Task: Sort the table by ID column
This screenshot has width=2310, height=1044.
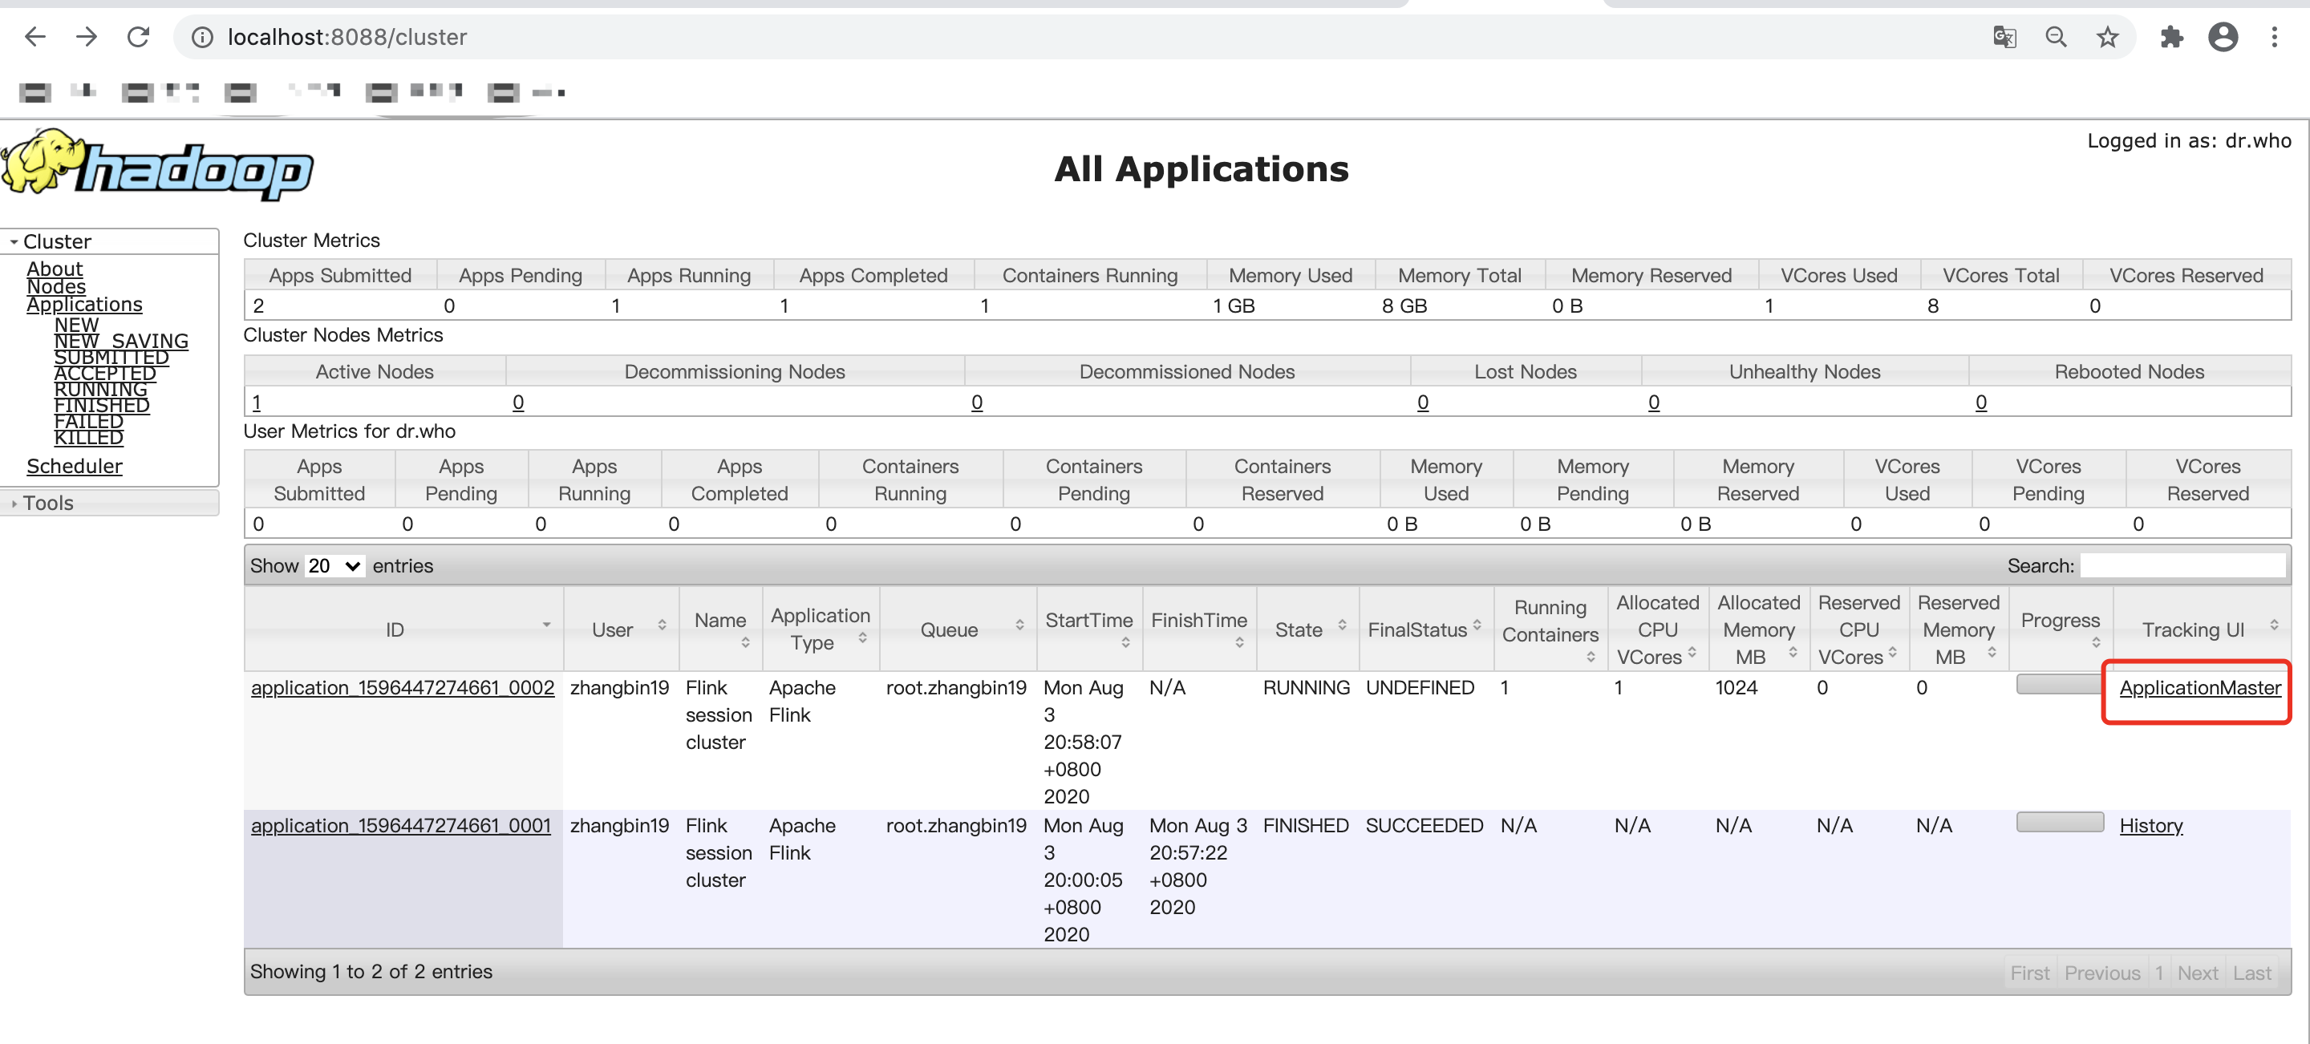Action: click(395, 629)
